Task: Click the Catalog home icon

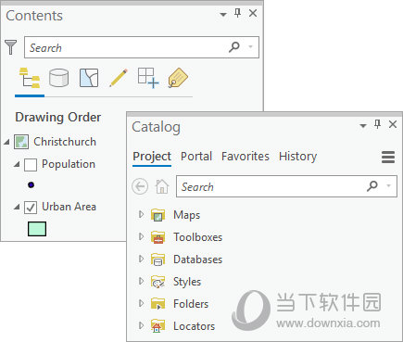Action: point(162,186)
